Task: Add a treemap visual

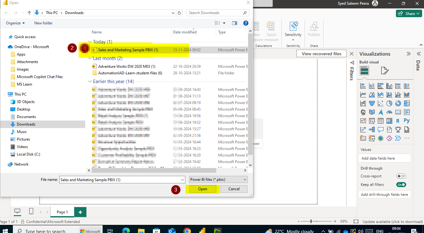Action: [x=407, y=103]
